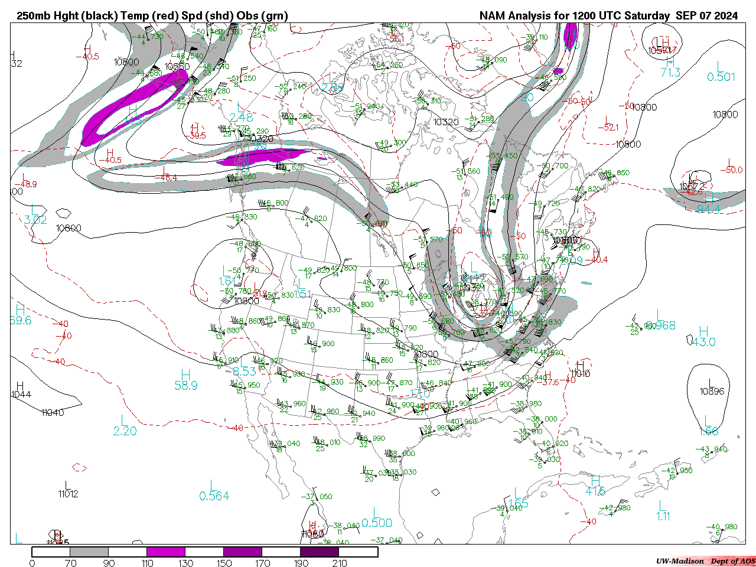
Task: Click the 10896 height contour label
Action: coord(712,391)
